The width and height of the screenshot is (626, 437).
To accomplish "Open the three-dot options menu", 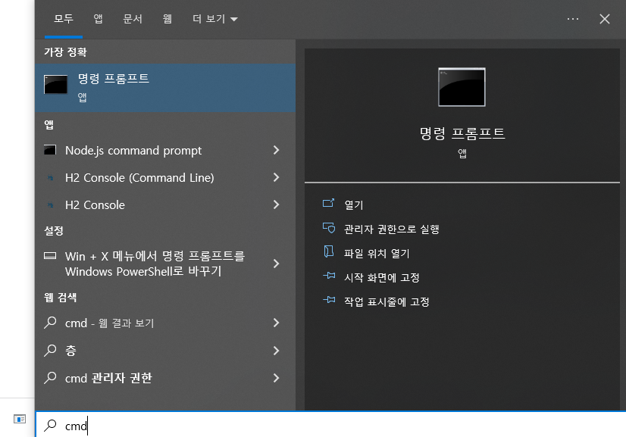I will (573, 19).
